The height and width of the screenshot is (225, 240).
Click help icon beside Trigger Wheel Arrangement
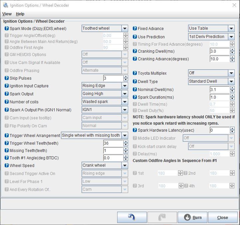(x=7, y=135)
